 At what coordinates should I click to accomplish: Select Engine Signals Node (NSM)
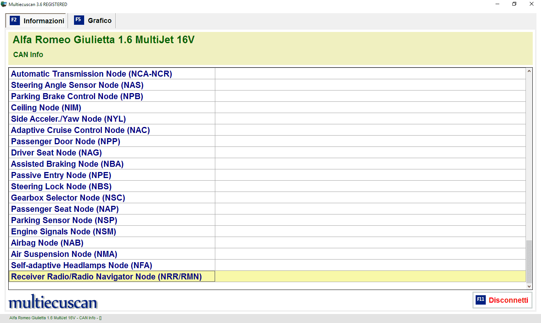pyautogui.click(x=267, y=231)
